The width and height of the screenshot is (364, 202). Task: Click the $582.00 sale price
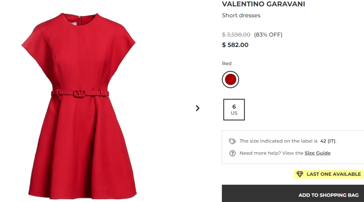(x=235, y=45)
